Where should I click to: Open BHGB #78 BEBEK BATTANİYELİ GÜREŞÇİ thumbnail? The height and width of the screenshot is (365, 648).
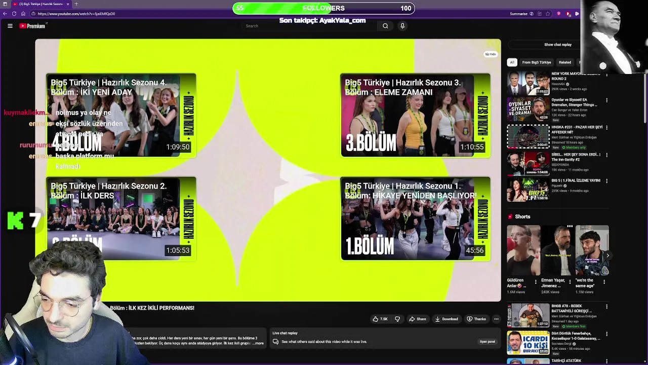(x=528, y=315)
